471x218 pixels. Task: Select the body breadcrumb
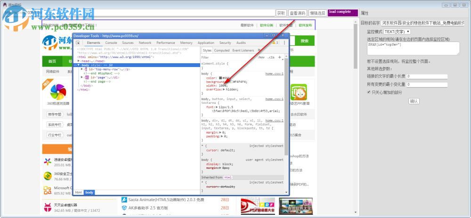click(x=89, y=192)
